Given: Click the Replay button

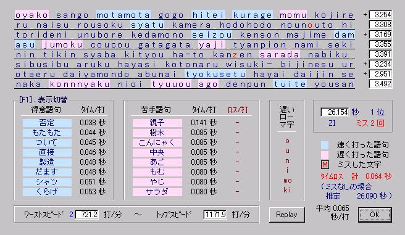Looking at the screenshot, I should click(286, 215).
